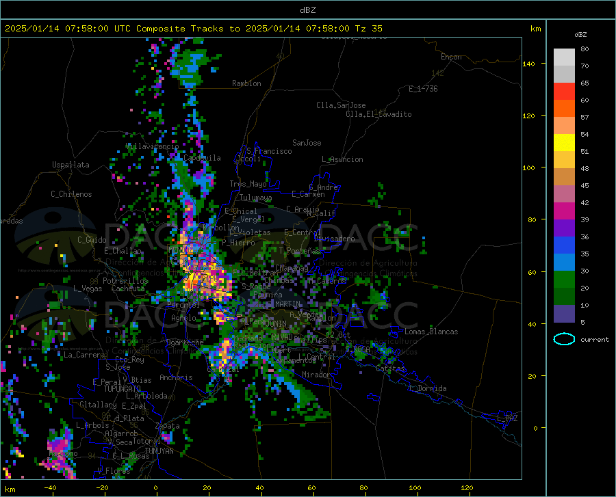Click the 'Lomas_Blancas' place name

431,332
